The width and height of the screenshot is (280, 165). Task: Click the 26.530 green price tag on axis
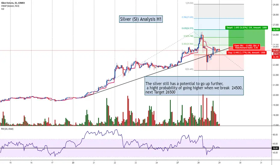coord(275,30)
